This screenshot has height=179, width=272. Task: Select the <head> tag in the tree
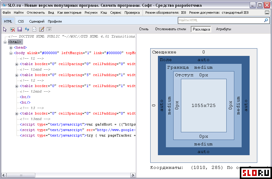21,48
